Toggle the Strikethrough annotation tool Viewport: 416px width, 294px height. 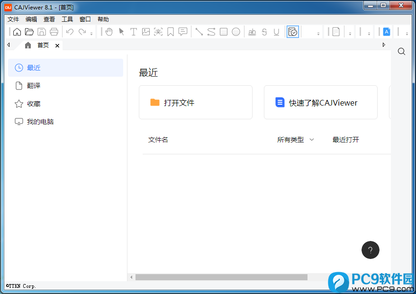(x=264, y=32)
